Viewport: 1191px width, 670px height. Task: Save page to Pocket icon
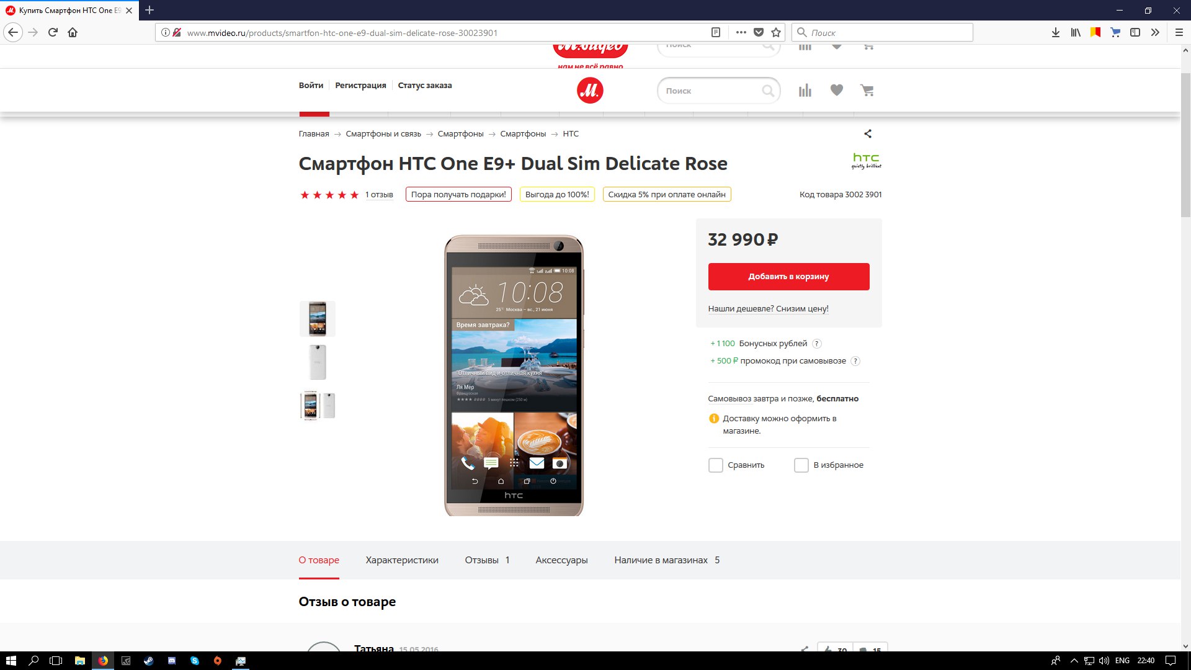pyautogui.click(x=759, y=32)
